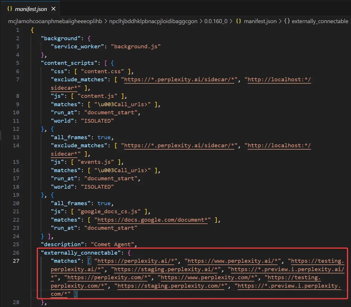Click line number 27 in the gutter

click(16, 261)
